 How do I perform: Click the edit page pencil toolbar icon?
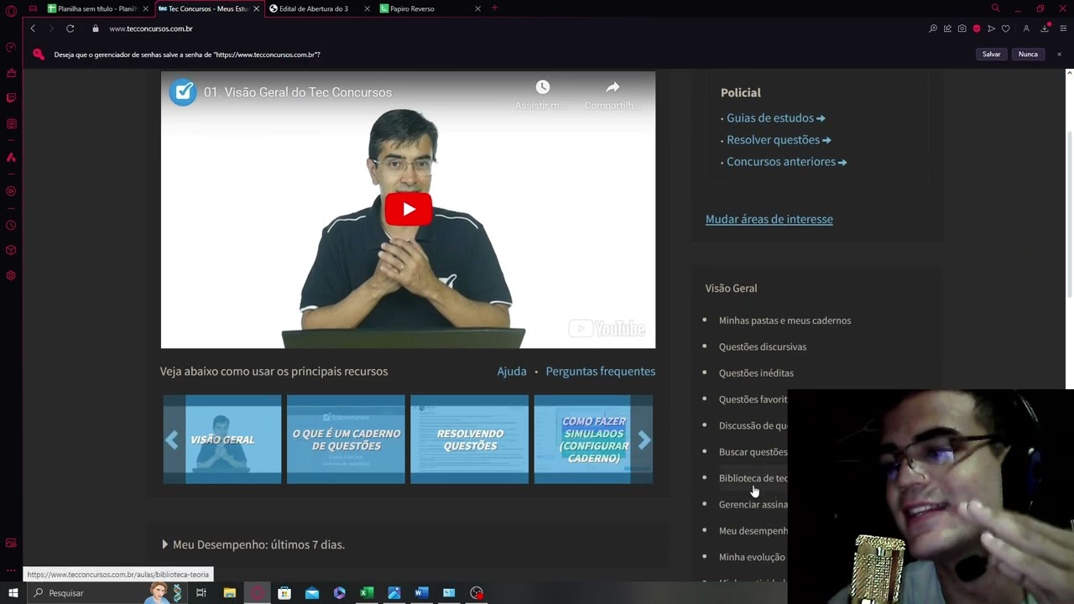(947, 29)
